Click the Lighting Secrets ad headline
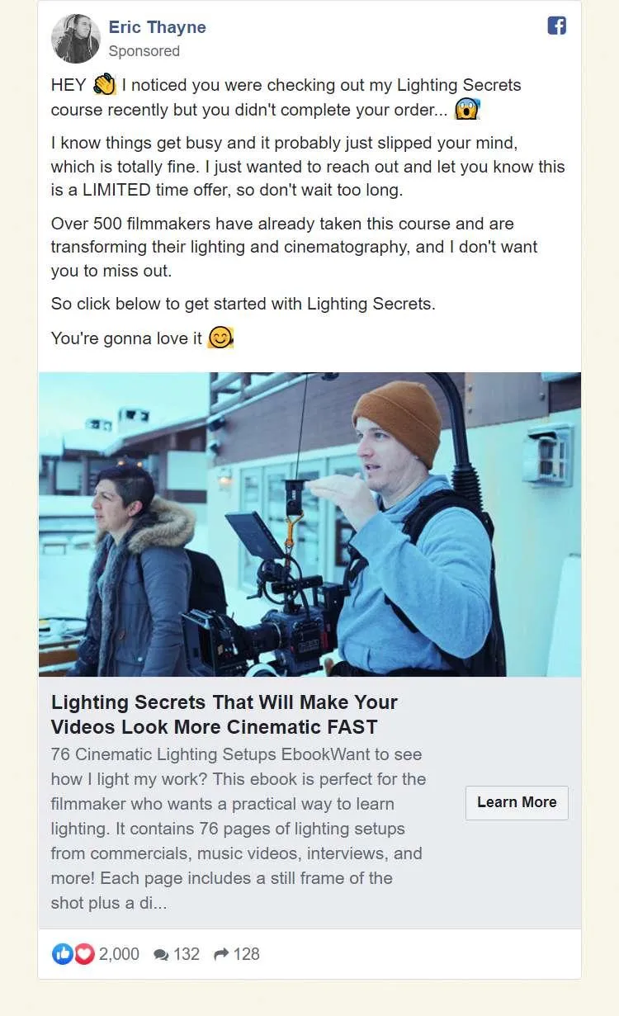 pyautogui.click(x=224, y=715)
